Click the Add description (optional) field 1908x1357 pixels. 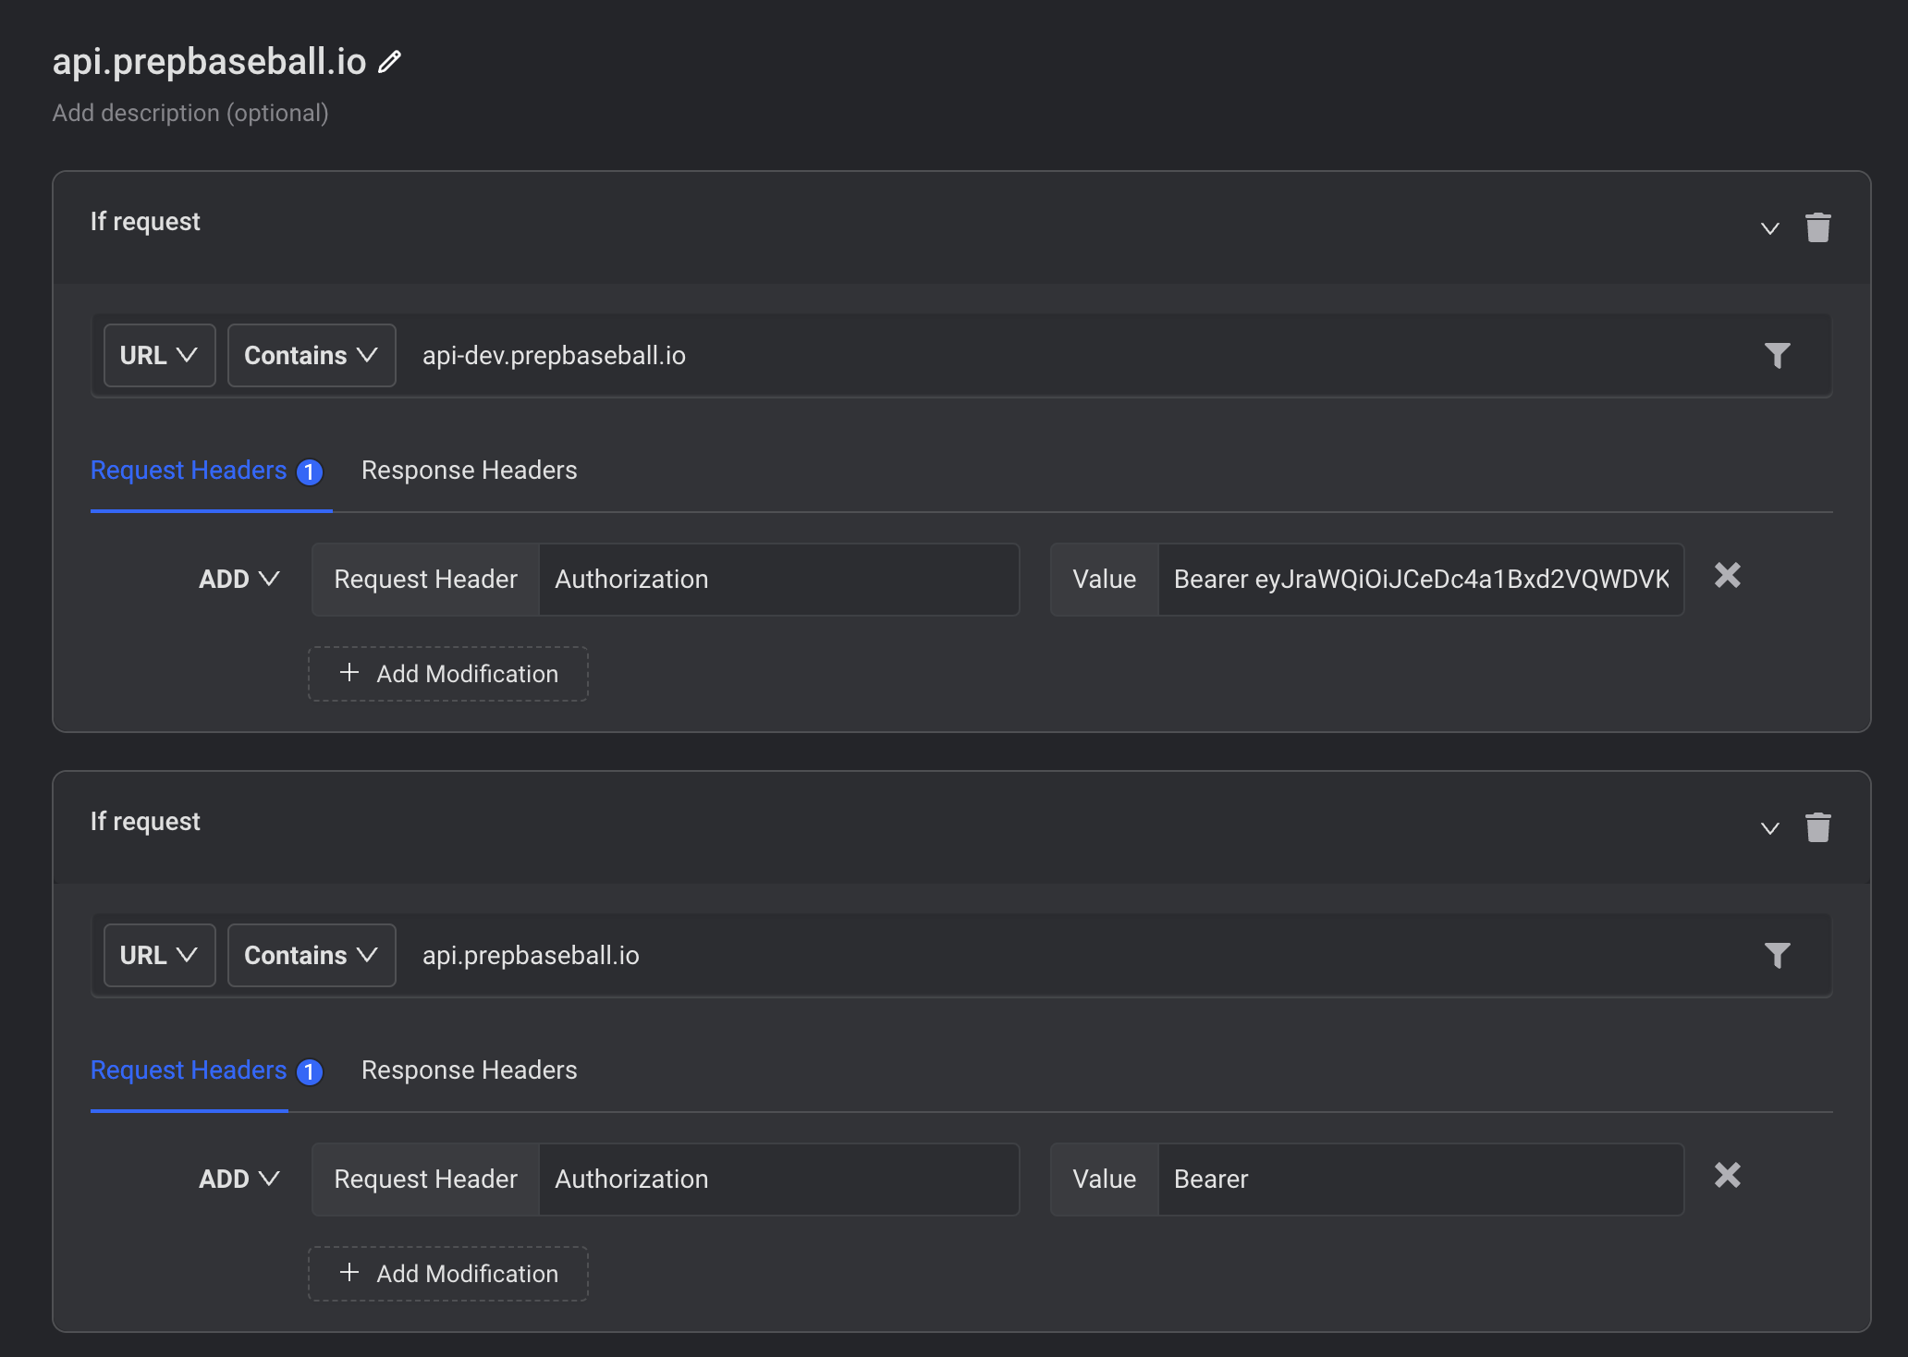click(190, 113)
